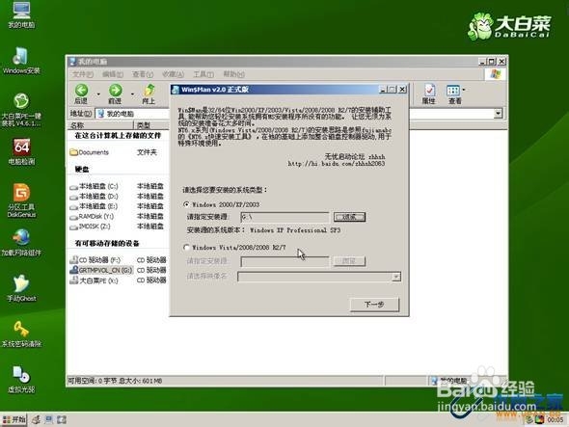
Task: Open the 查看(V) menu
Action: coord(143,74)
